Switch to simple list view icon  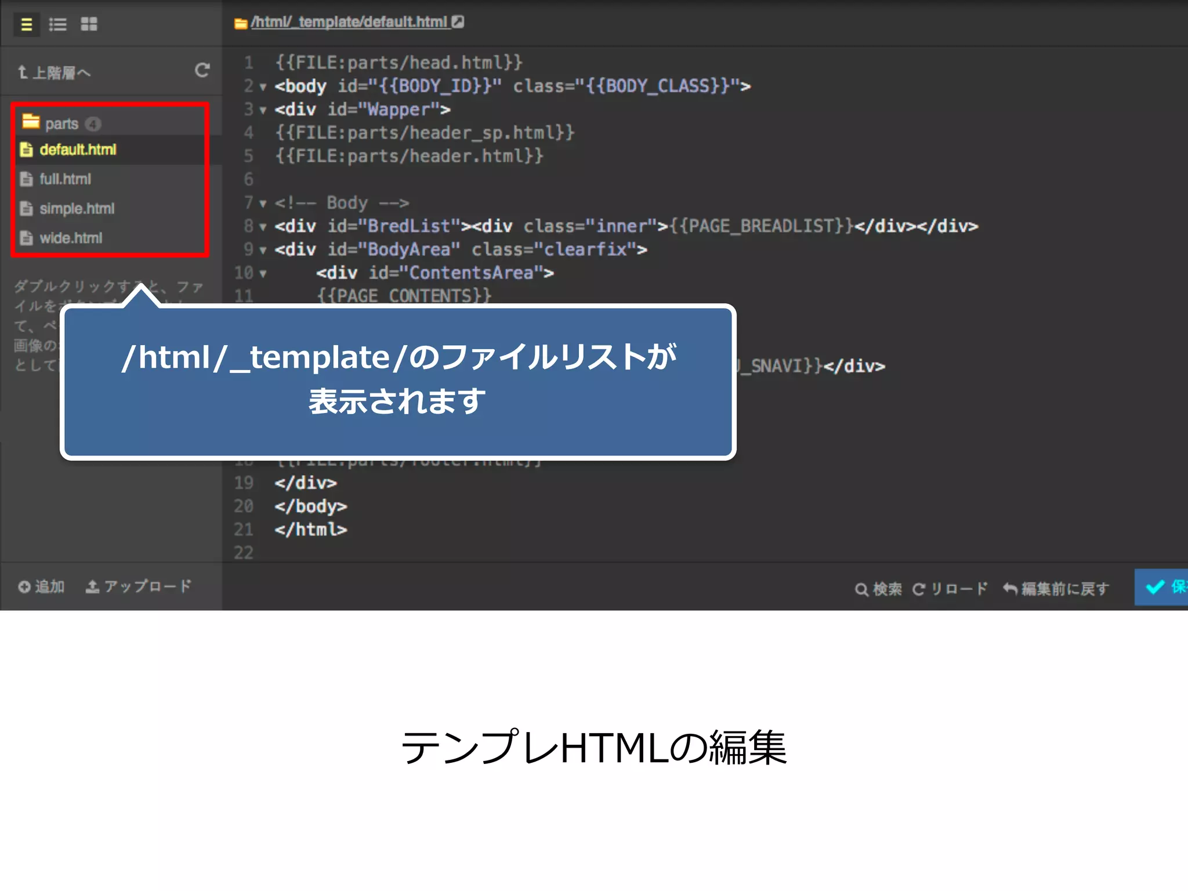[26, 24]
